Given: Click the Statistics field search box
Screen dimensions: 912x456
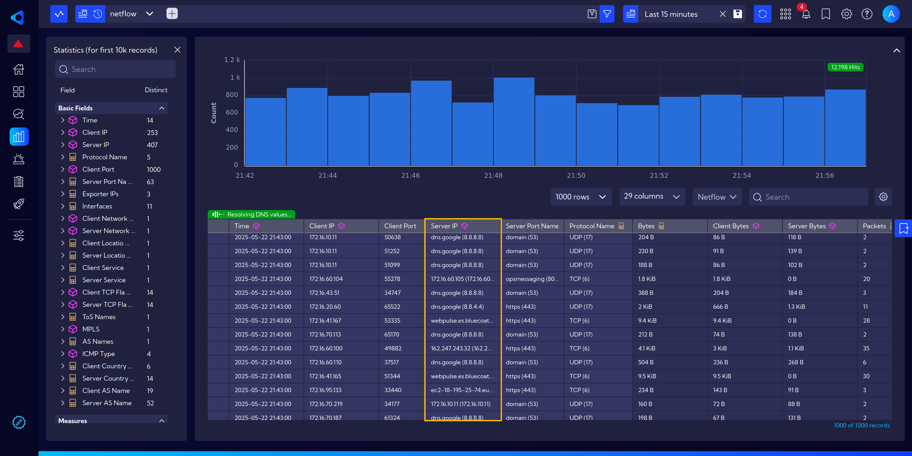Looking at the screenshot, I should tap(115, 69).
